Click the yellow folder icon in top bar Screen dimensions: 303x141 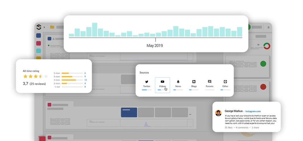[x=52, y=27]
